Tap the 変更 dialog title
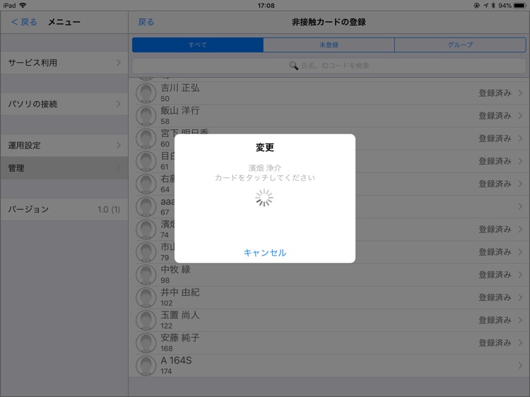Image resolution: width=530 pixels, height=397 pixels. tap(265, 148)
